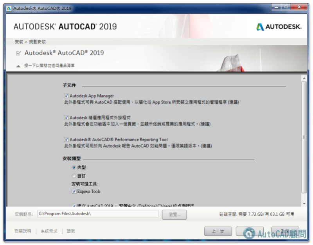Click the 取消 cancel button
The height and width of the screenshot is (245, 313).
pos(285,231)
